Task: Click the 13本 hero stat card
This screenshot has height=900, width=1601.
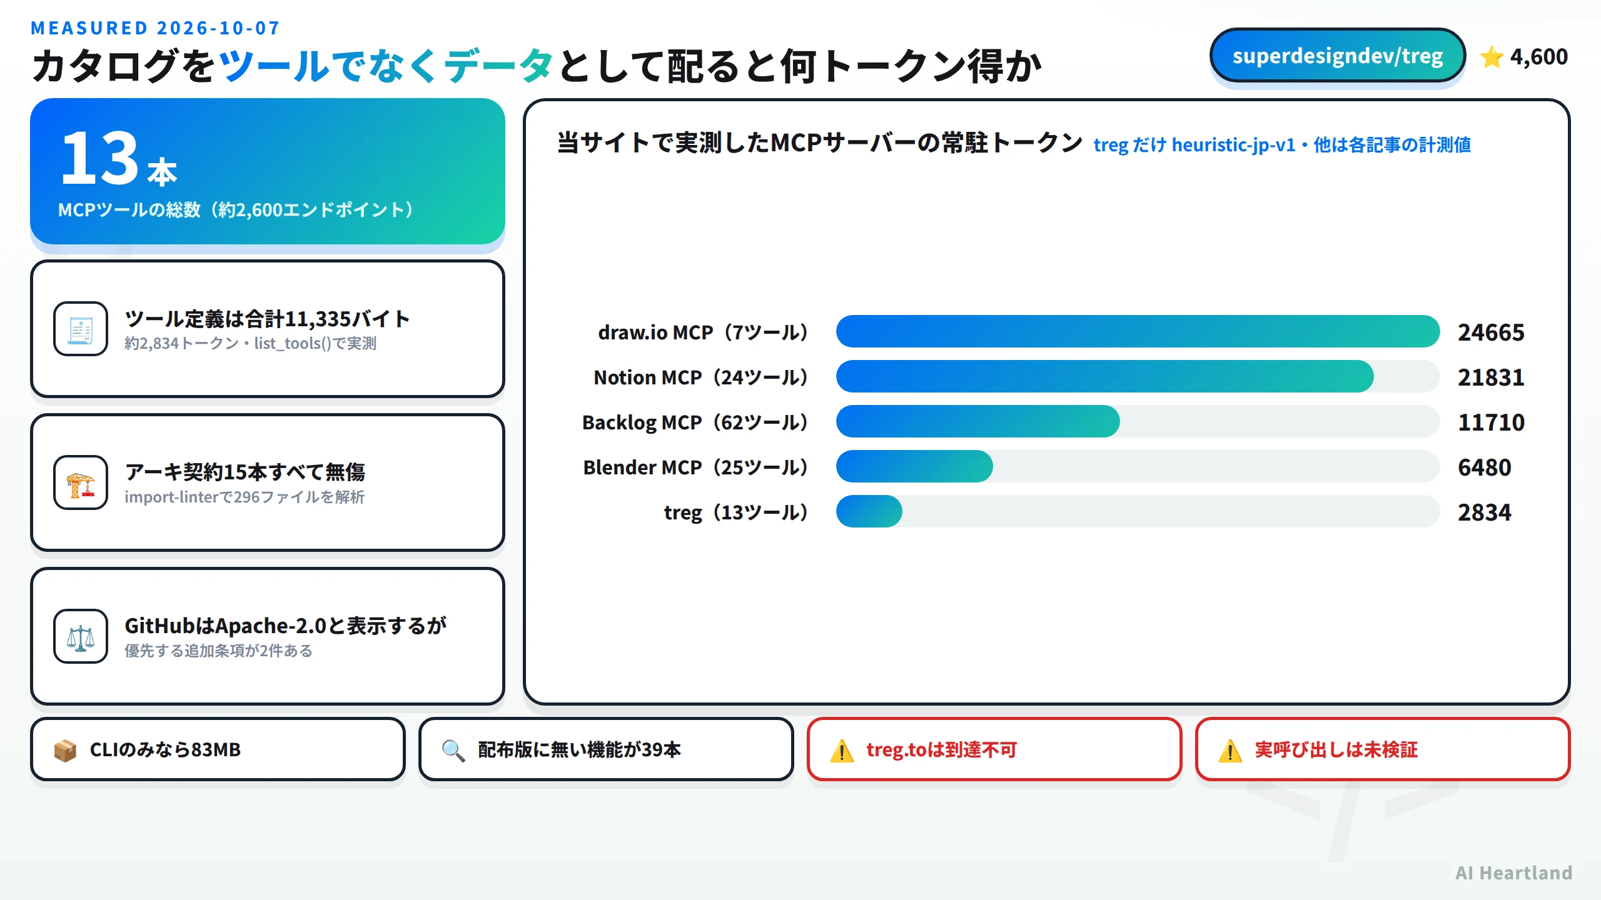Action: pyautogui.click(x=268, y=171)
